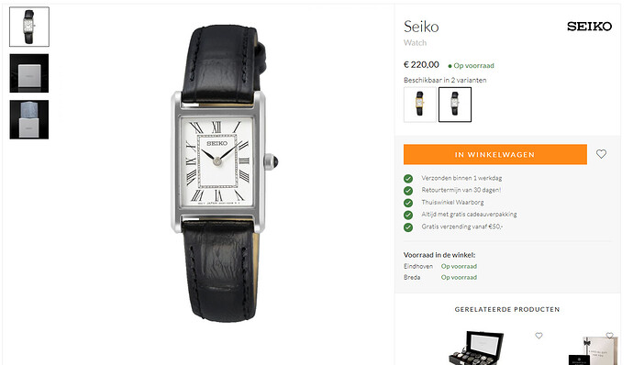
Task: Favorite the gift card related product
Action: [609, 336]
